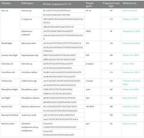
Task: Select the Phytophthora infestans pathogen cell
Action: click(31, 98)
